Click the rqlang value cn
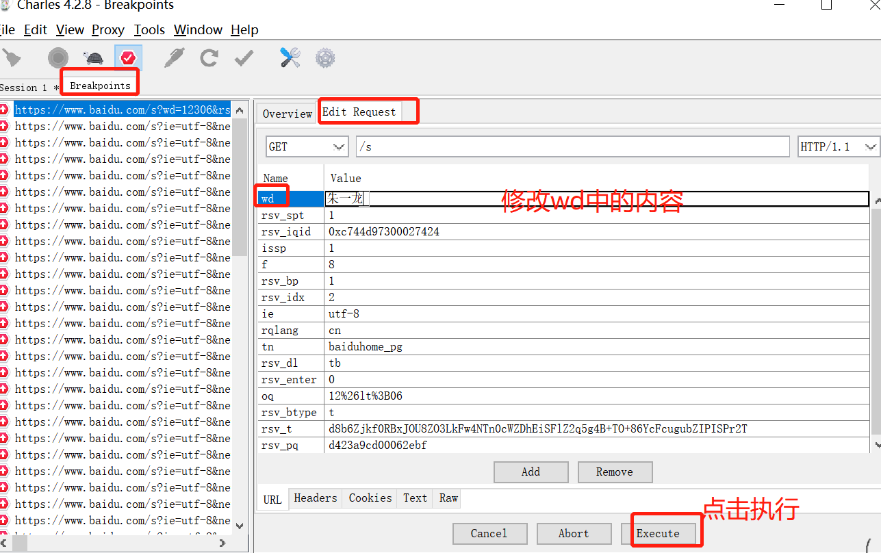The image size is (881, 553). tap(335, 330)
